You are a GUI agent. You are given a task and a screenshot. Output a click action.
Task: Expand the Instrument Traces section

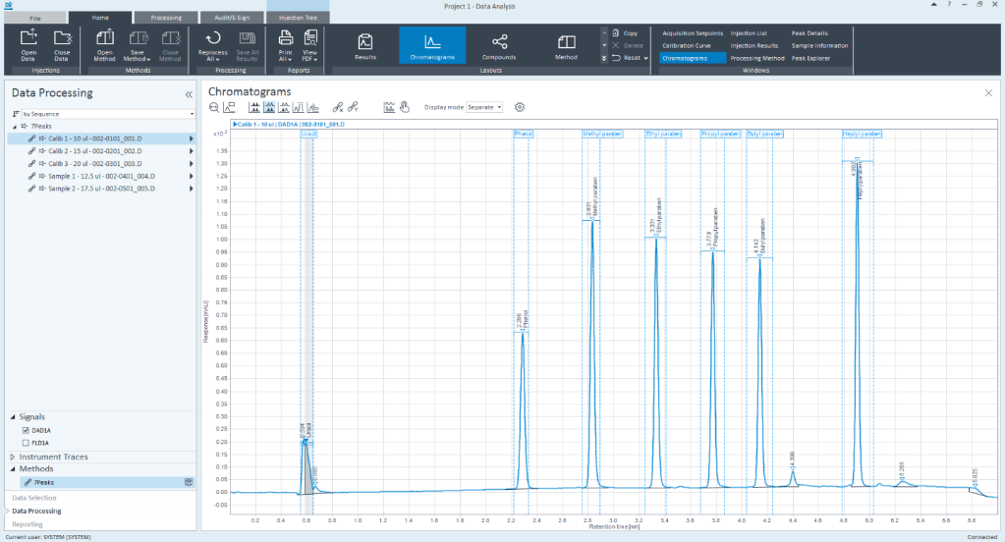[x=13, y=457]
